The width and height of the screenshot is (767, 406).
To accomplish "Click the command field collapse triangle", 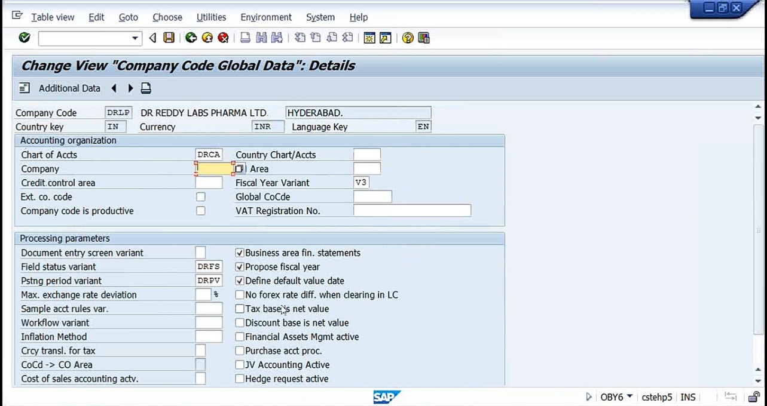I will click(152, 38).
